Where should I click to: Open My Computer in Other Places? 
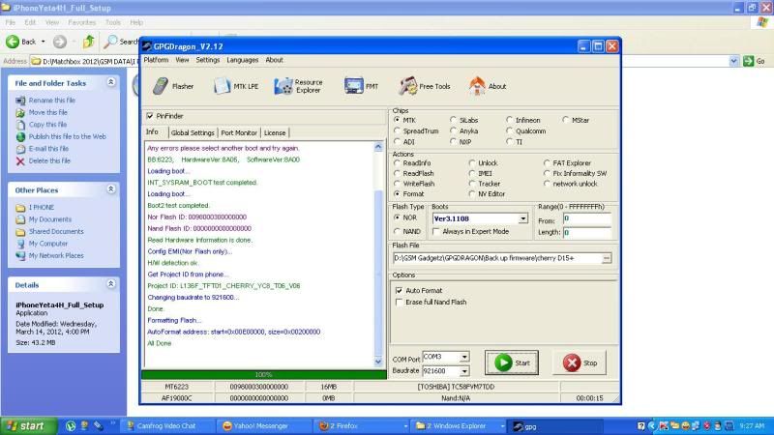click(47, 244)
